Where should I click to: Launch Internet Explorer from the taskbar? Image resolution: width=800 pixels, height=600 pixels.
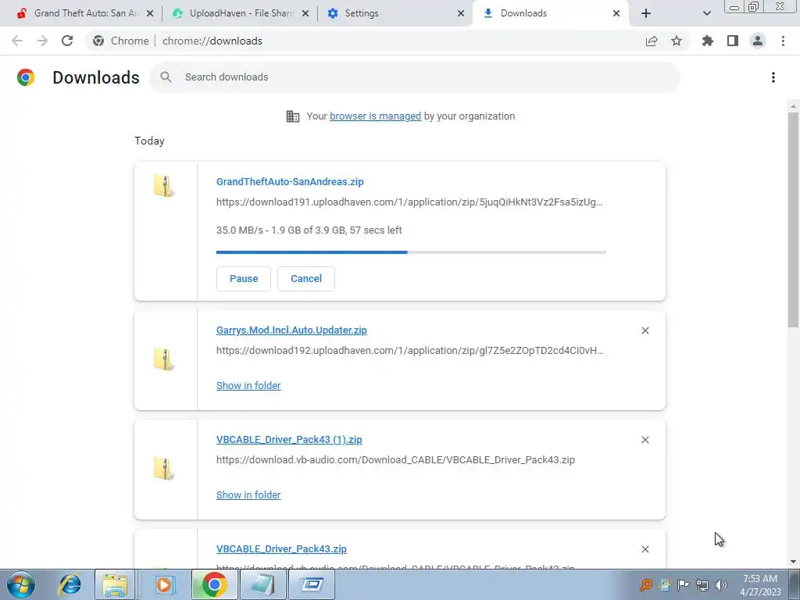coord(70,584)
